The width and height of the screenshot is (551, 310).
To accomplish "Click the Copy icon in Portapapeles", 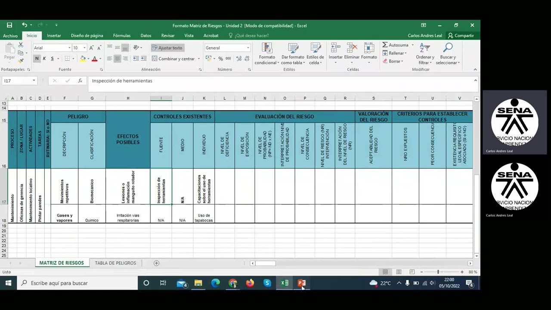I will click(x=20, y=53).
